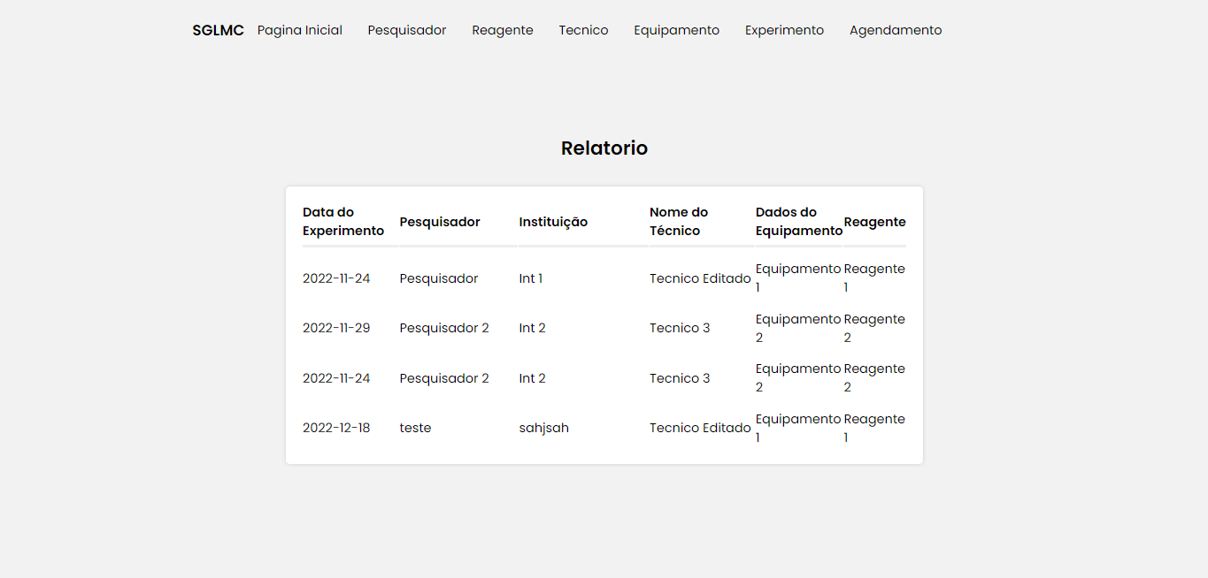Open Reagente 1 link in the teste row
The width and height of the screenshot is (1208, 578).
(x=874, y=427)
